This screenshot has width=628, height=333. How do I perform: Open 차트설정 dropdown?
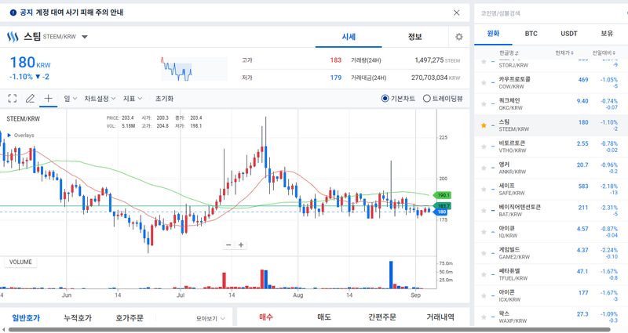100,99
